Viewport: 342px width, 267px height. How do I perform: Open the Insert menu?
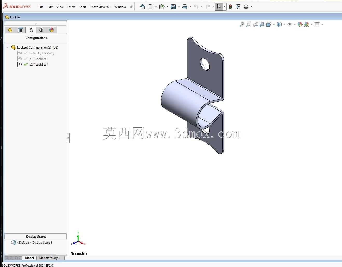[x=71, y=7]
